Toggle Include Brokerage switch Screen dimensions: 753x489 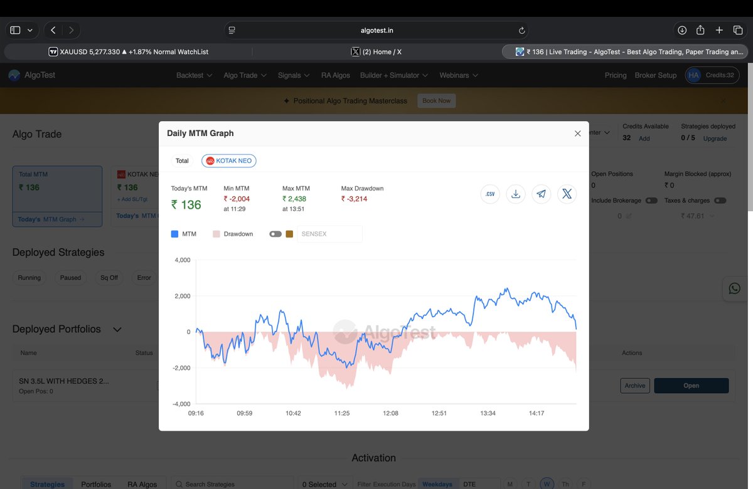point(651,201)
